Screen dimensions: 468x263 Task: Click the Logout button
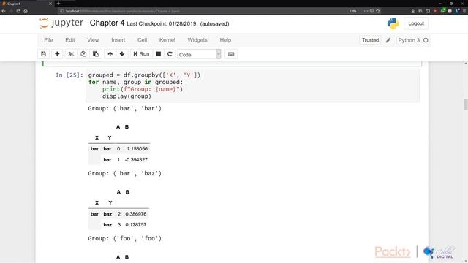(x=416, y=23)
